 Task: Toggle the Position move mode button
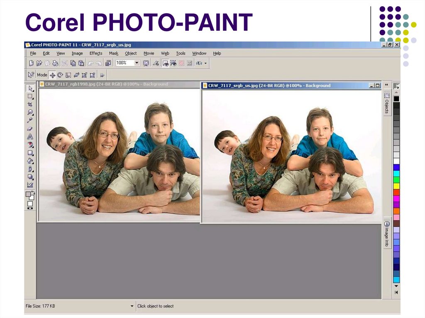[52, 75]
